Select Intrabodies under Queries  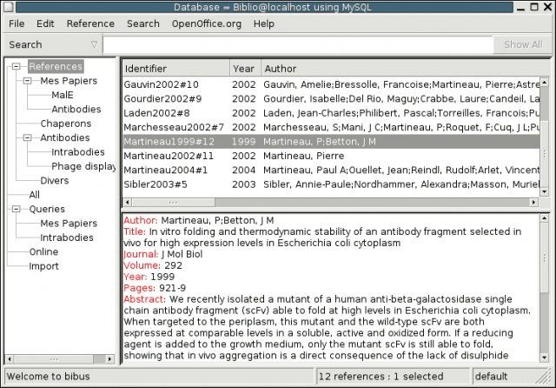click(67, 237)
